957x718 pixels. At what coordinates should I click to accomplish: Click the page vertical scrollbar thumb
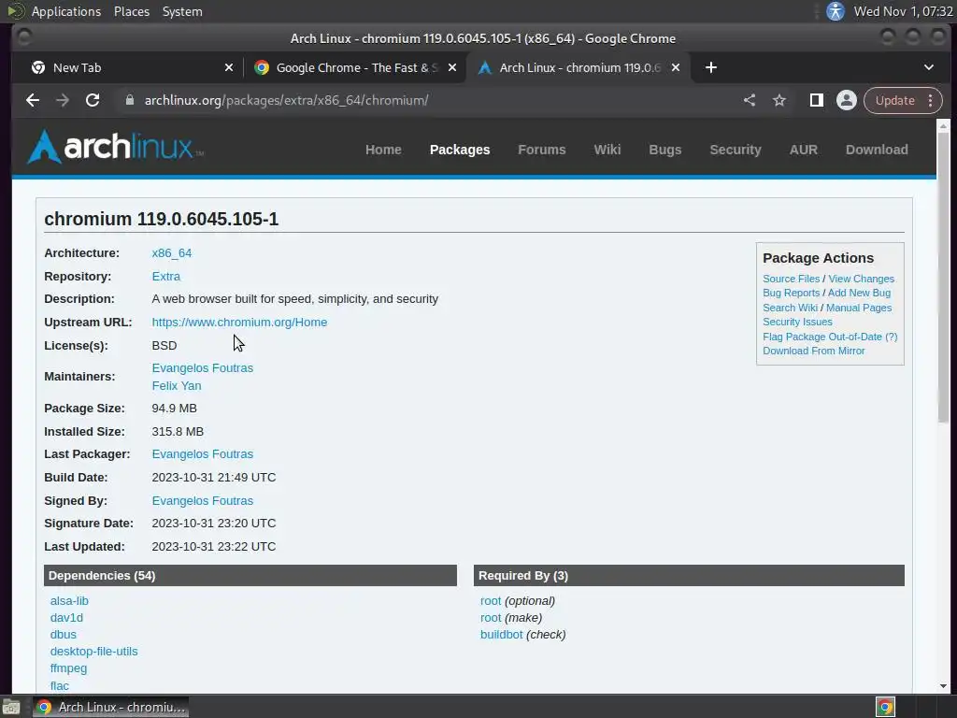[x=943, y=277]
